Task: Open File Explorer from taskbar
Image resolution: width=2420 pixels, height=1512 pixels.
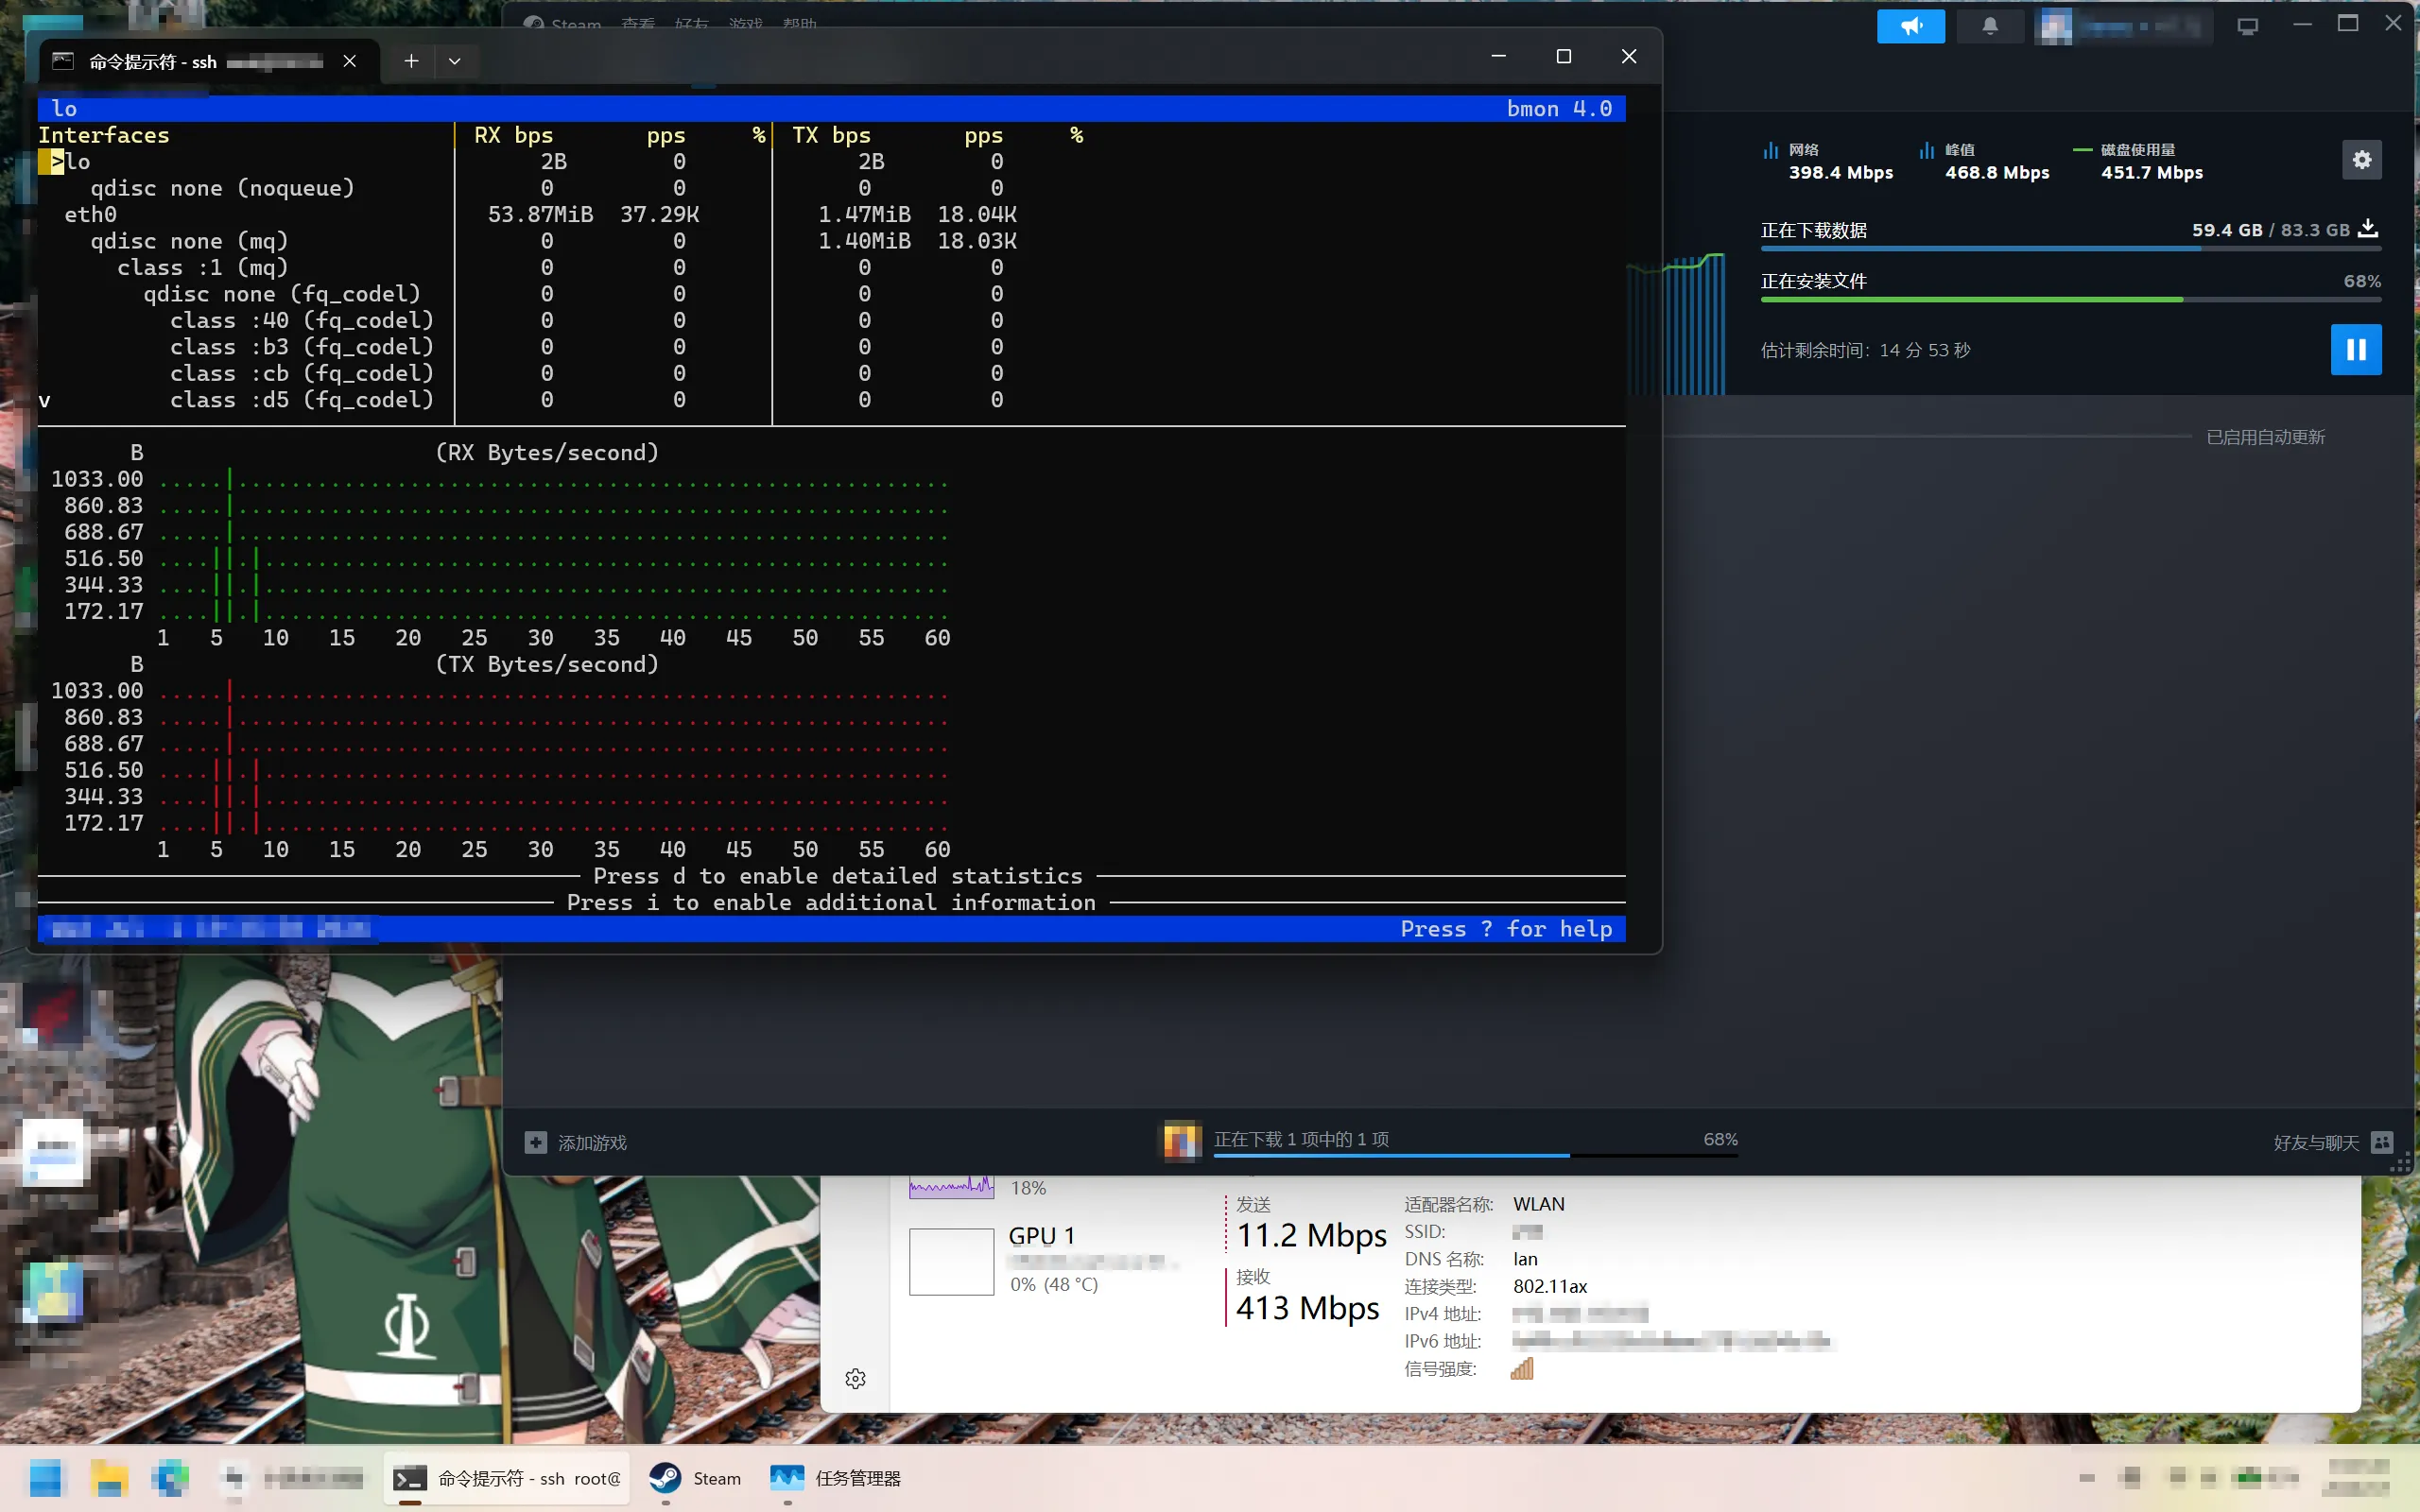Action: [109, 1478]
